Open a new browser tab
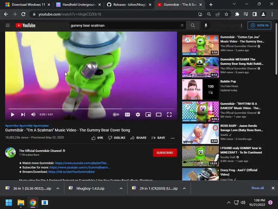The height and width of the screenshot is (209, 278). point(211,5)
